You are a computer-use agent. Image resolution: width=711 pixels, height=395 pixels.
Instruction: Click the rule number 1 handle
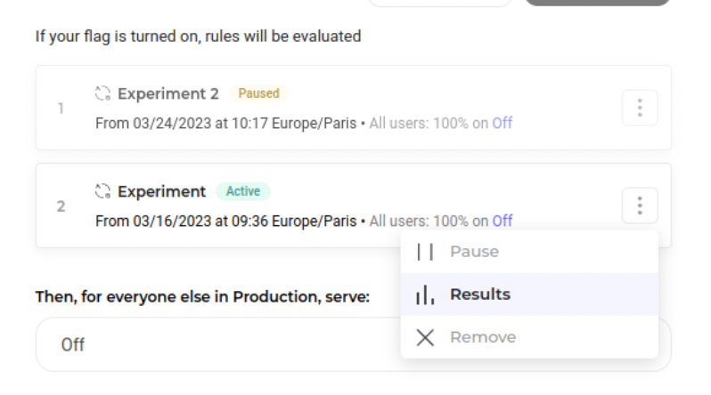pos(61,109)
